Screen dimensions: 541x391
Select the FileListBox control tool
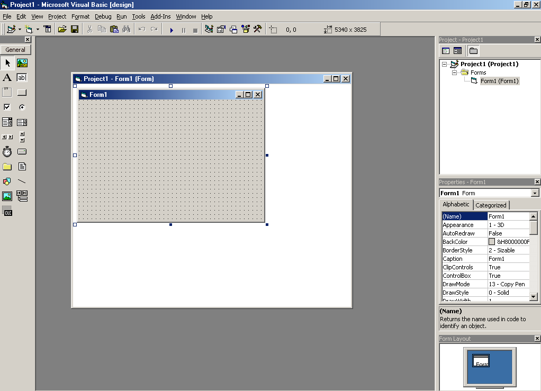22,167
